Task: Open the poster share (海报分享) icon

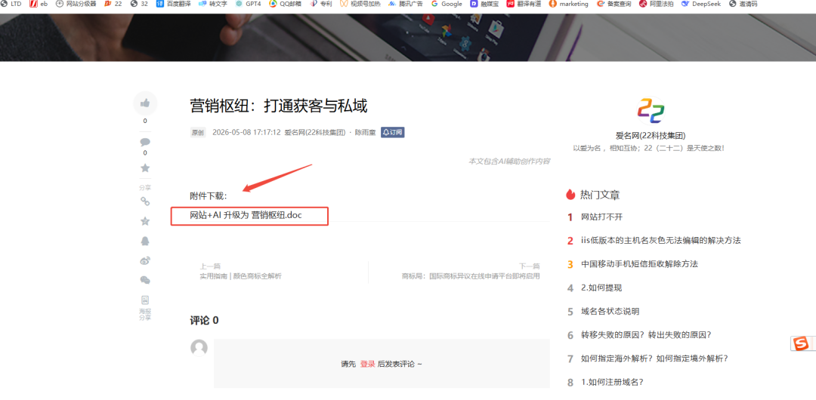Action: point(145,307)
